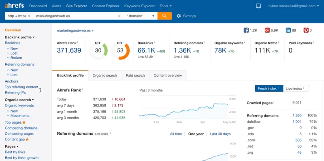Open the account email dropdown
The width and height of the screenshot is (324, 161).
293,6
